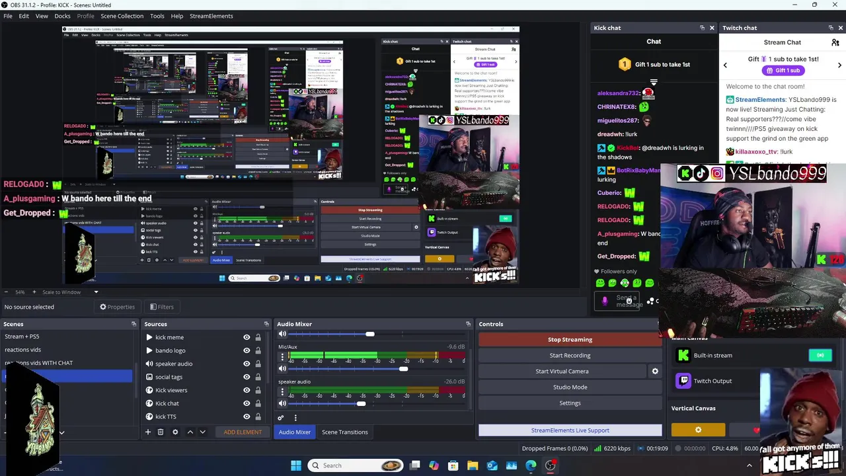This screenshot has height=476, width=846.
Task: Select the Stream + PS5 scene
Action: (66, 337)
